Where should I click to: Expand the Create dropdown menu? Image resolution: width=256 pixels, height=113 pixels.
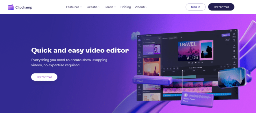tap(93, 7)
